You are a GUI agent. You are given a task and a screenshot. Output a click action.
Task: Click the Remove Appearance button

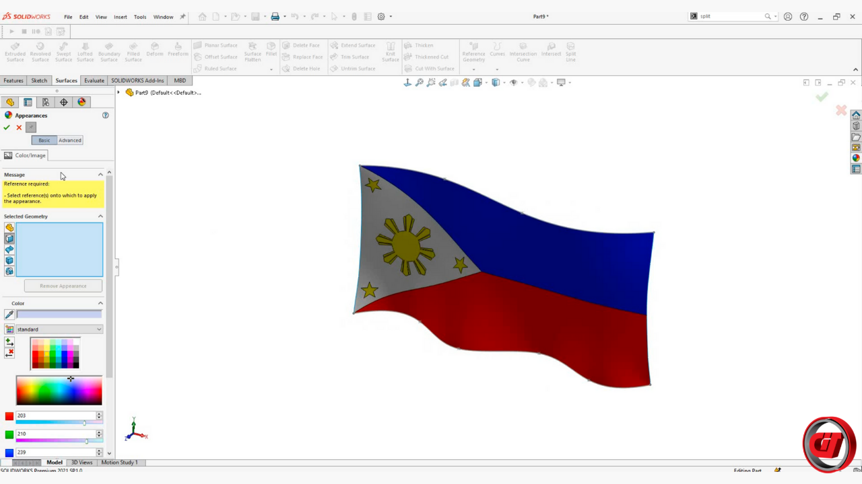pyautogui.click(x=63, y=286)
